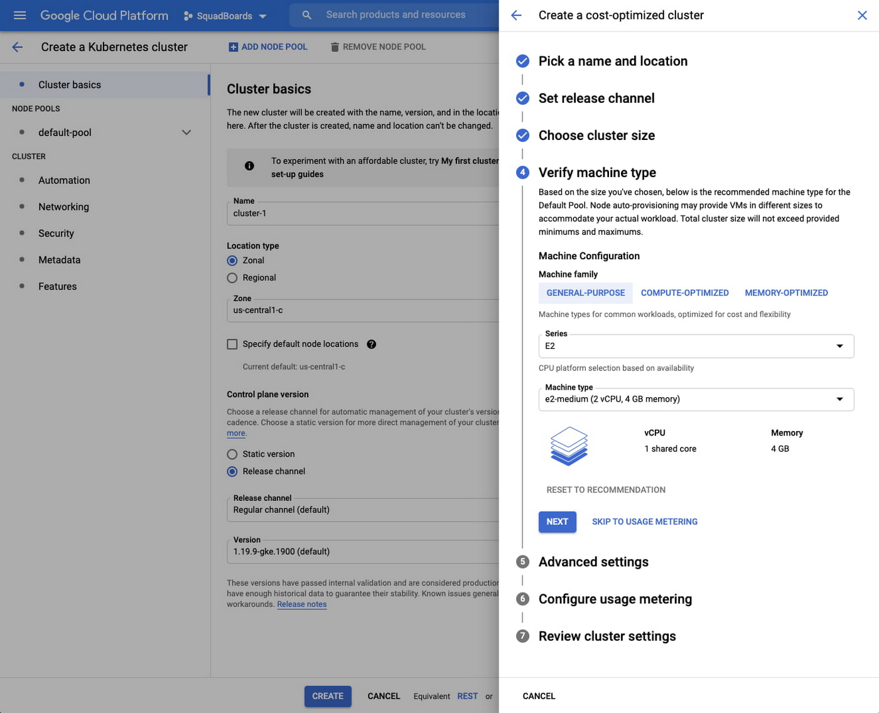Open the Configure usage metering step
This screenshot has width=879, height=713.
click(615, 599)
